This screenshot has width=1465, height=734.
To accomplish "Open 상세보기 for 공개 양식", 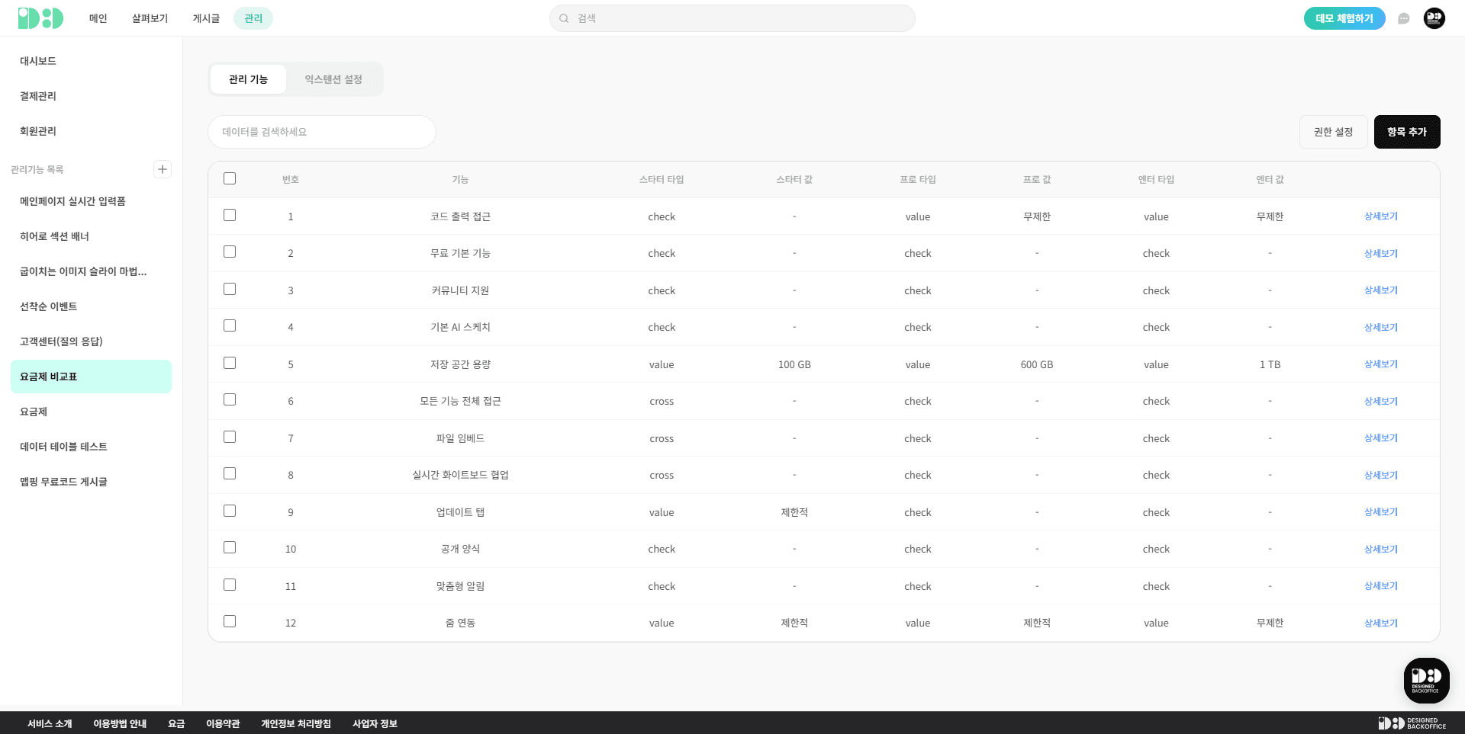I will [1381, 549].
